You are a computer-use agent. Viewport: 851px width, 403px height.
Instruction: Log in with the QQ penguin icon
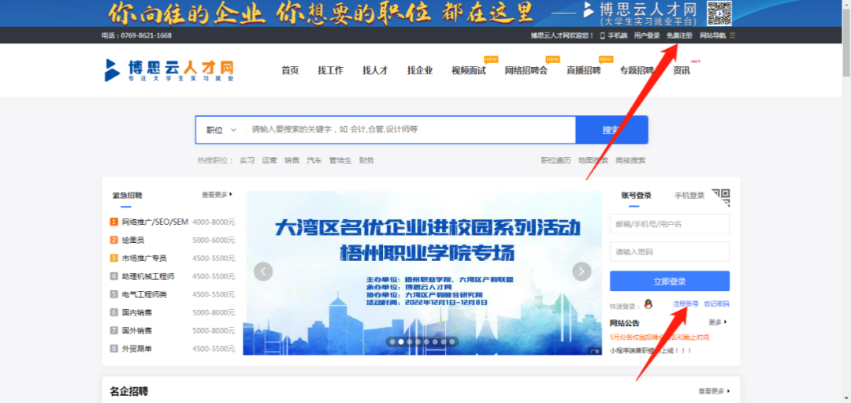coord(648,304)
